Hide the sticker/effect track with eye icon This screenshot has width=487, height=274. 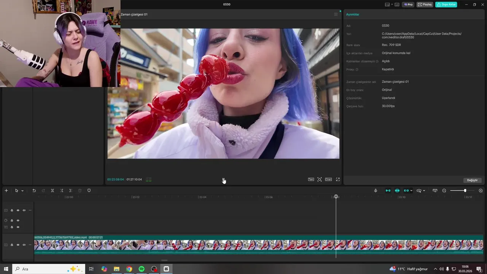click(18, 220)
